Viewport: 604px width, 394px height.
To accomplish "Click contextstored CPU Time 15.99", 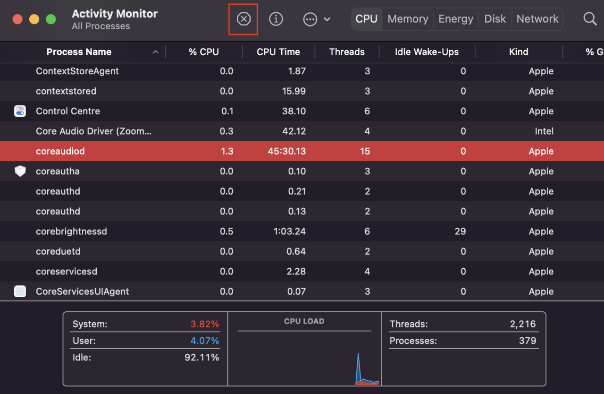I will [294, 91].
